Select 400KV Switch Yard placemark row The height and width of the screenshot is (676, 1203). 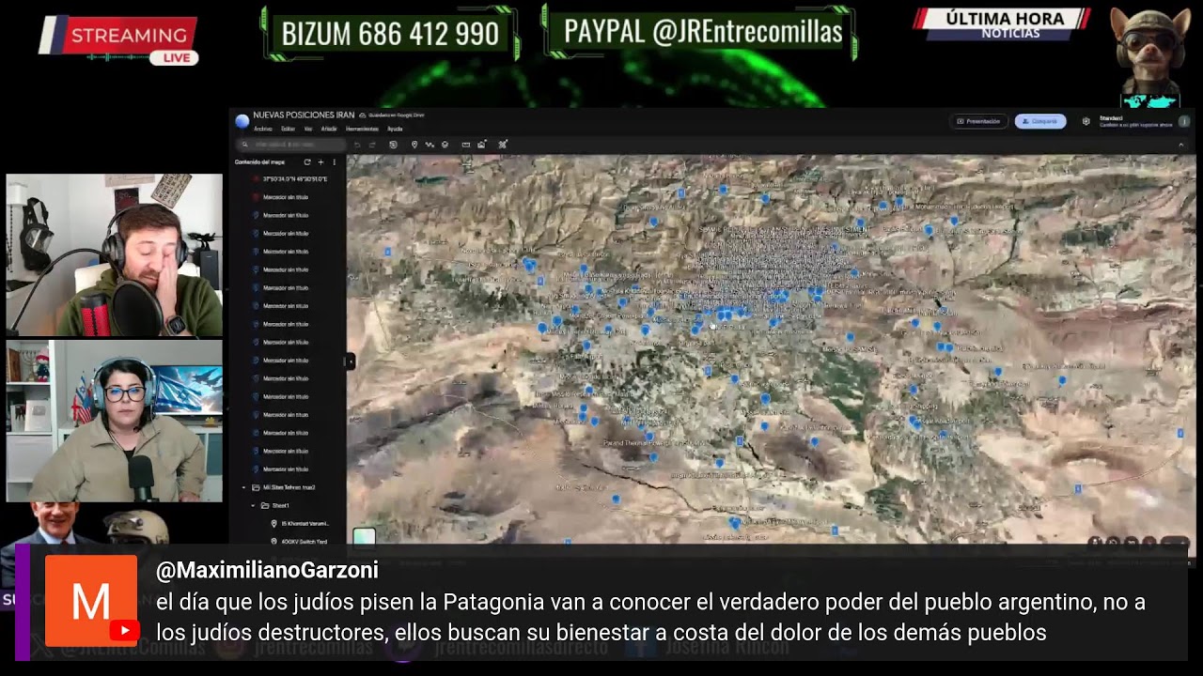click(x=289, y=542)
